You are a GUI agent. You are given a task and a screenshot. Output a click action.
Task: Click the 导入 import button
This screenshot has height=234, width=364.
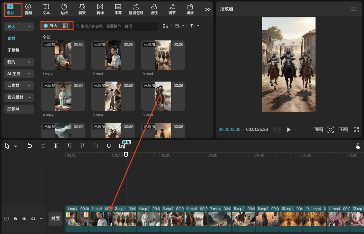click(x=51, y=26)
